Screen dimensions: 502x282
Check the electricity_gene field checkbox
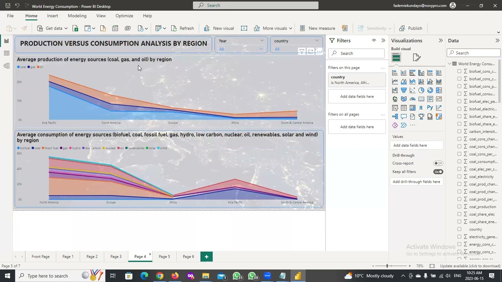(x=459, y=237)
